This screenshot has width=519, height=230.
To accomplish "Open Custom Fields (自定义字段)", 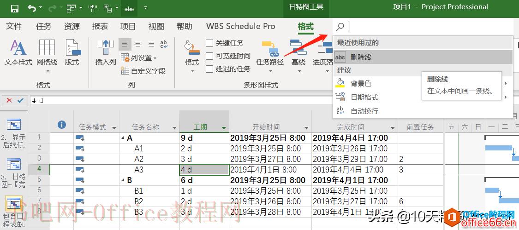I will tap(143, 71).
